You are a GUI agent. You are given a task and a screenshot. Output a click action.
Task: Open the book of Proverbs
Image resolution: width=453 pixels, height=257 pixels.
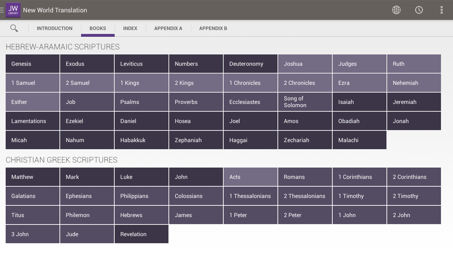click(196, 102)
